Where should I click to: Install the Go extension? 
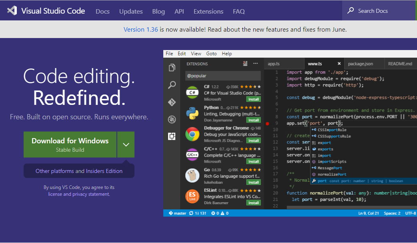[253, 182]
